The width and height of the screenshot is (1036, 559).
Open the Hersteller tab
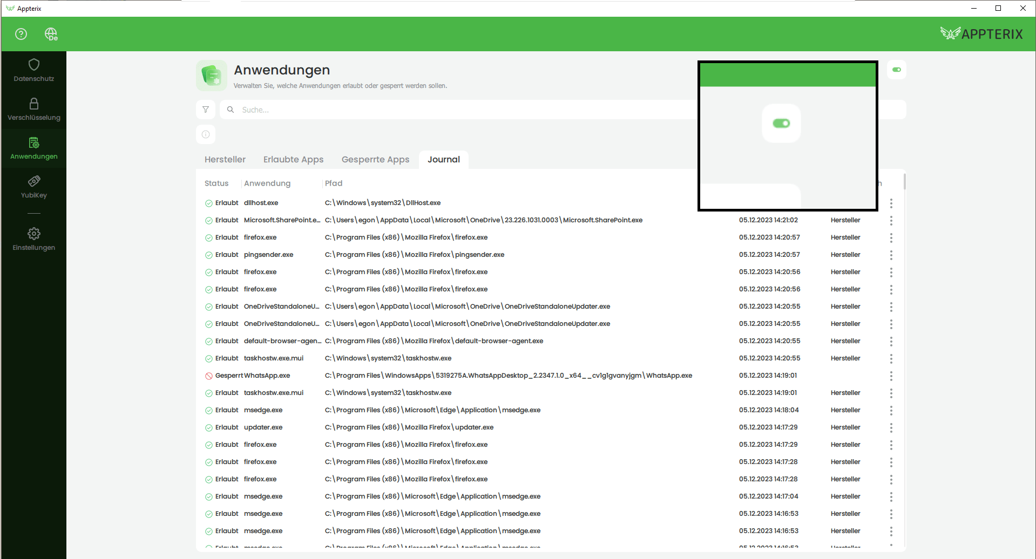225,159
